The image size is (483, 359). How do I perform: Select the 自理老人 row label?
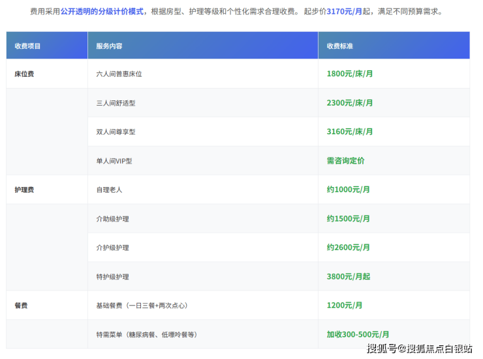pyautogui.click(x=109, y=190)
